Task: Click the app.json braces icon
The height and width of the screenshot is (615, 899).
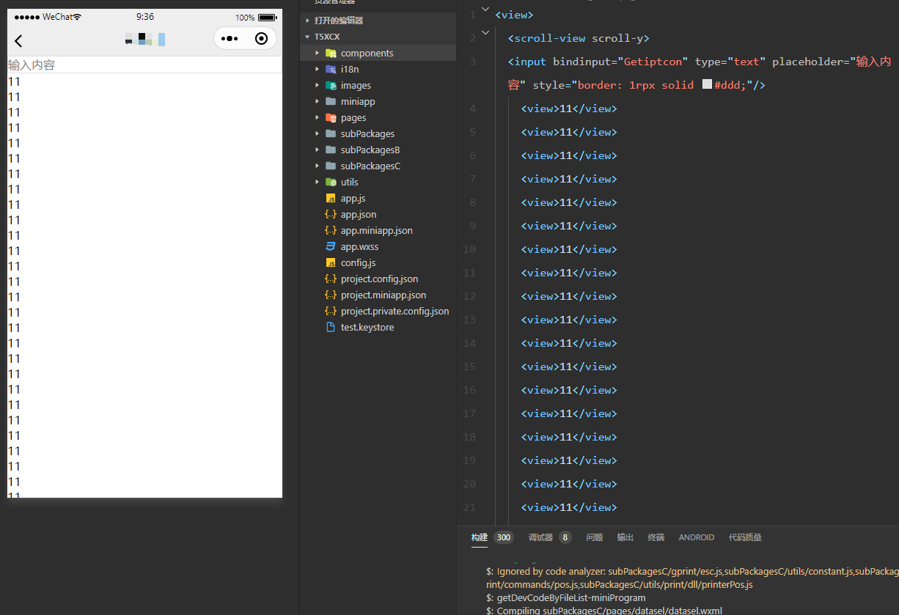Action: (x=331, y=214)
